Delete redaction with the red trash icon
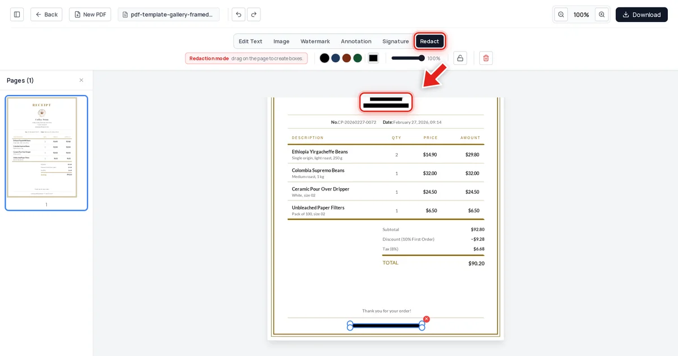678x356 pixels. [486, 58]
